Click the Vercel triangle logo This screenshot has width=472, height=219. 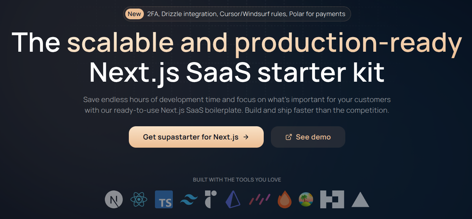360,199
